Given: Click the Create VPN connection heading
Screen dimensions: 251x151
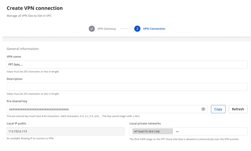Looking at the screenshot, I should click(35, 8).
